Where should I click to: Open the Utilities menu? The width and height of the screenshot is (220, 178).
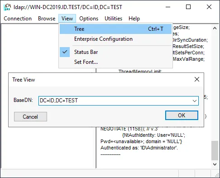click(113, 19)
